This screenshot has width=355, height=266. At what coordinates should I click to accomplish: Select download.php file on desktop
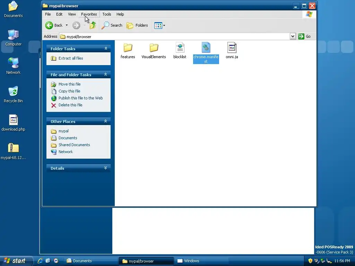coord(13,123)
